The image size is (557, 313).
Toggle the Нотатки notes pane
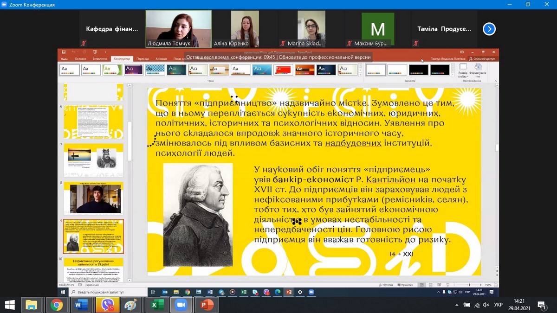click(x=385, y=285)
